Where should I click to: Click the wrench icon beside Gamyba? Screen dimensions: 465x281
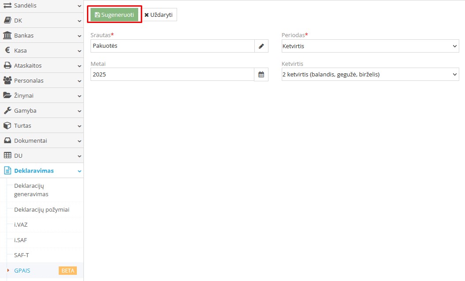point(8,110)
